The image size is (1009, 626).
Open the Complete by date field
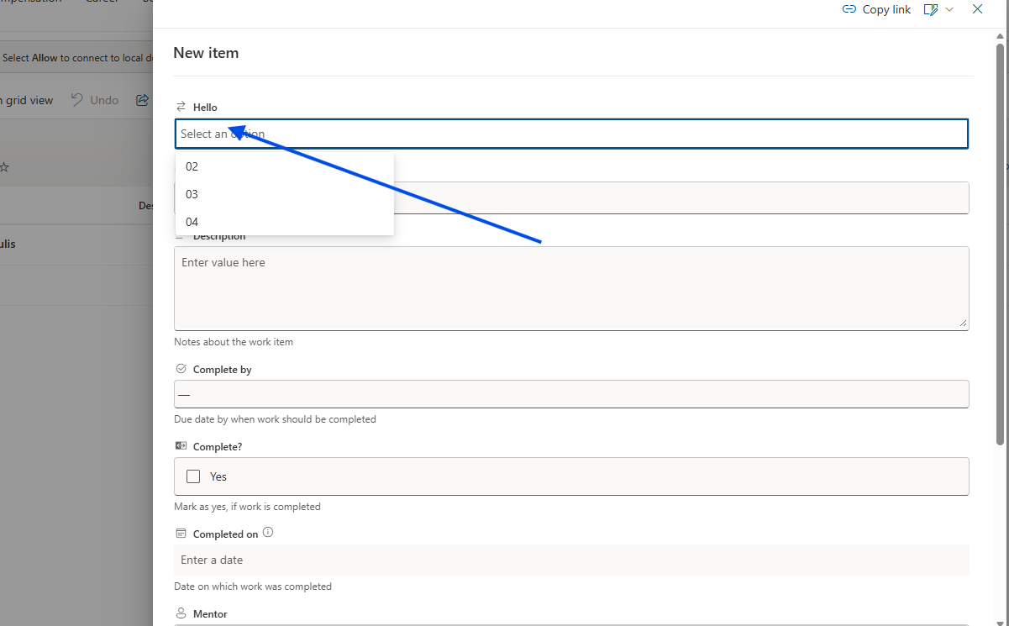pyautogui.click(x=571, y=394)
